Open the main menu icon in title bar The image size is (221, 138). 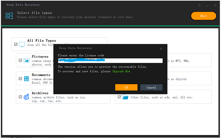click(199, 6)
